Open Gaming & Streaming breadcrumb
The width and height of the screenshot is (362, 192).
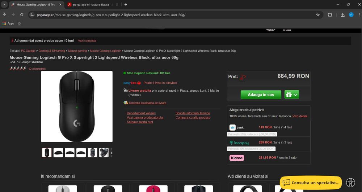click(x=52, y=51)
